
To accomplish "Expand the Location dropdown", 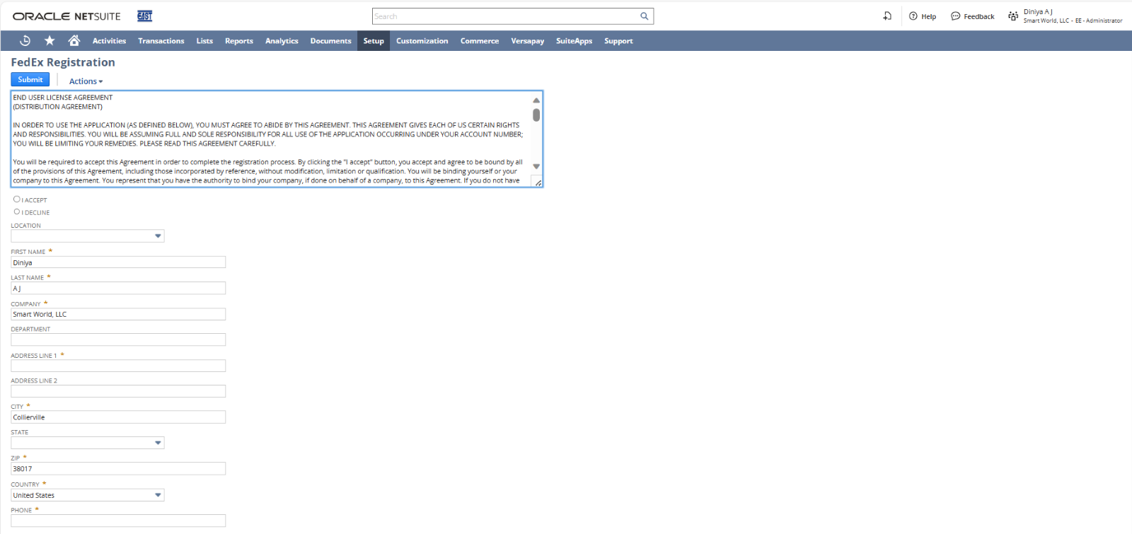I will point(158,236).
